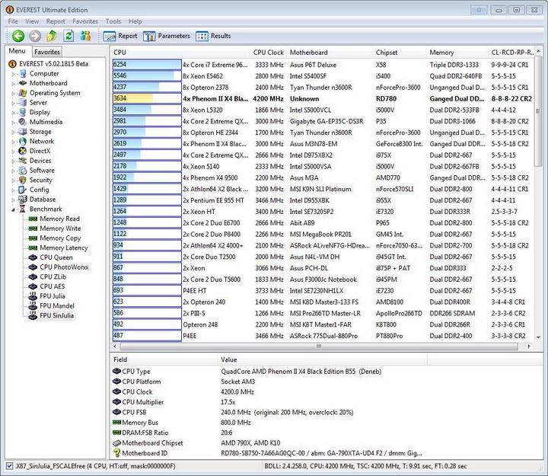548x476 pixels.
Task: Open benchmark Parameters
Action: tap(167, 36)
